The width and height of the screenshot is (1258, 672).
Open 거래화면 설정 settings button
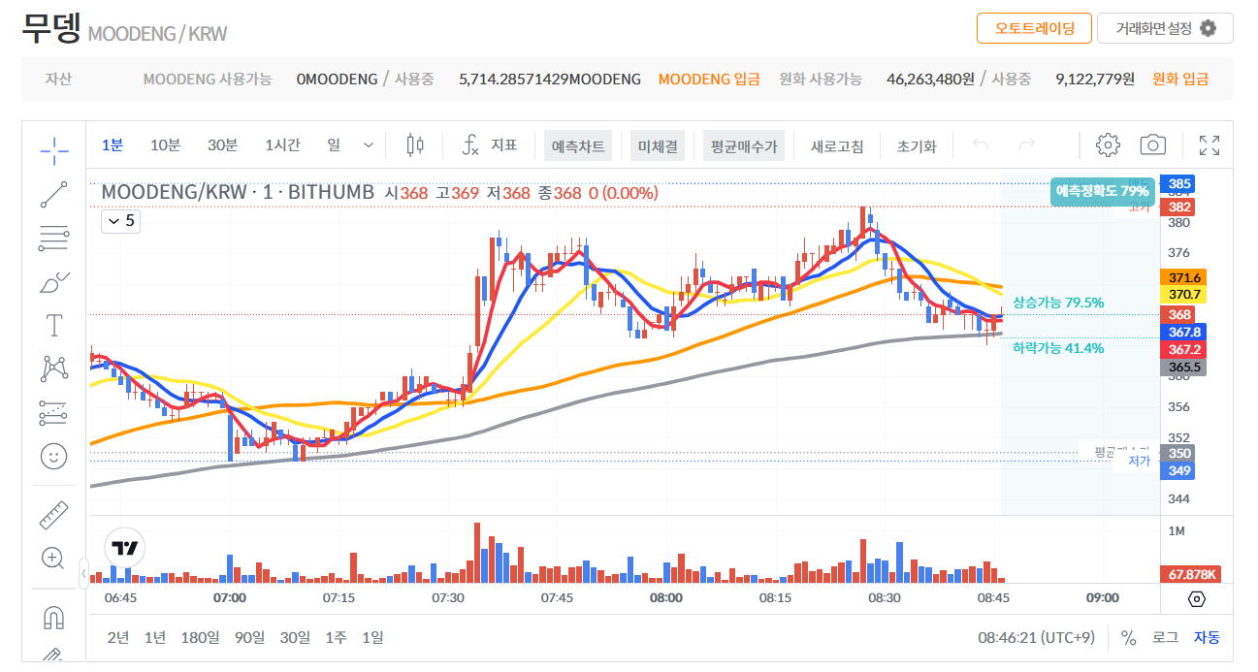(1165, 28)
